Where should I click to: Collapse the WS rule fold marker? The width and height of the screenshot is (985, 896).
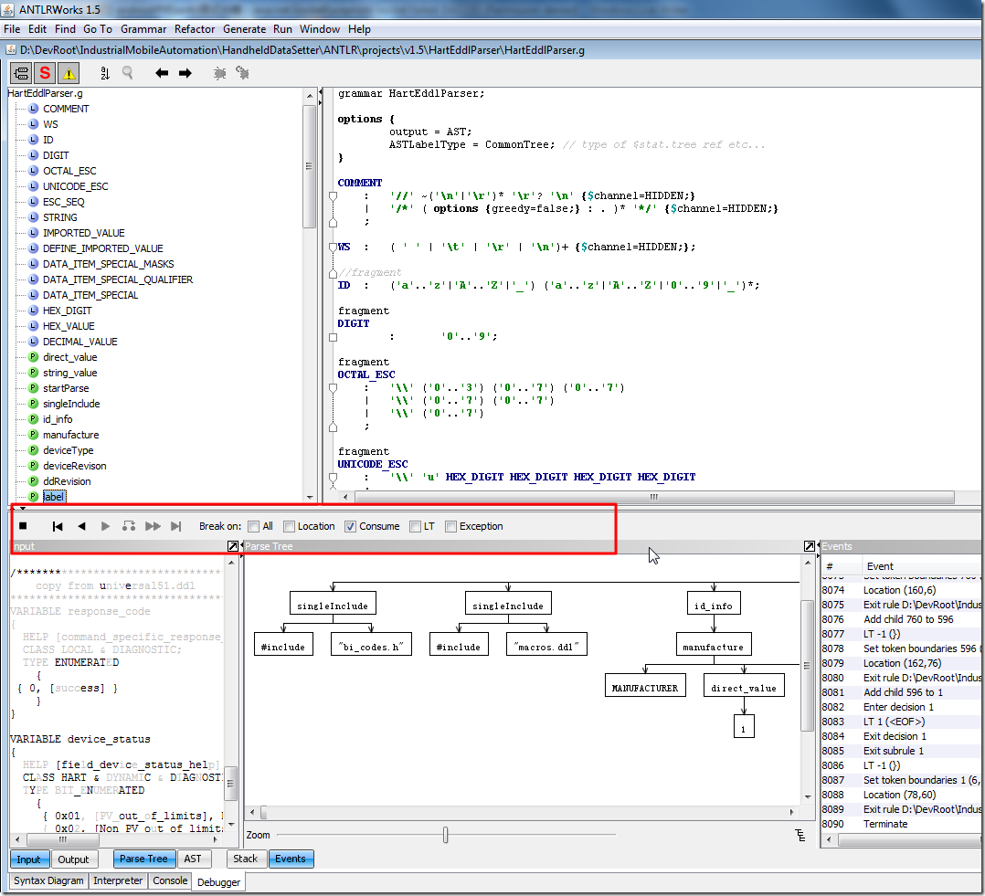333,247
